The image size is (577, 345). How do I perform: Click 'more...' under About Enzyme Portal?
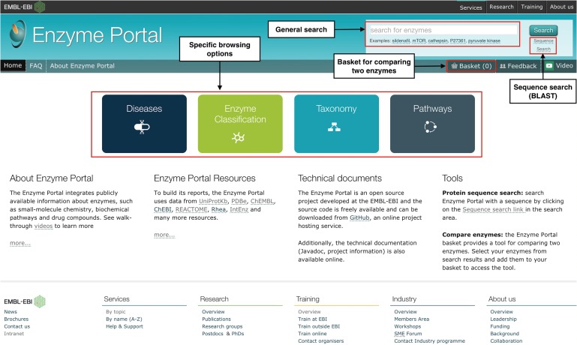[x=20, y=243]
